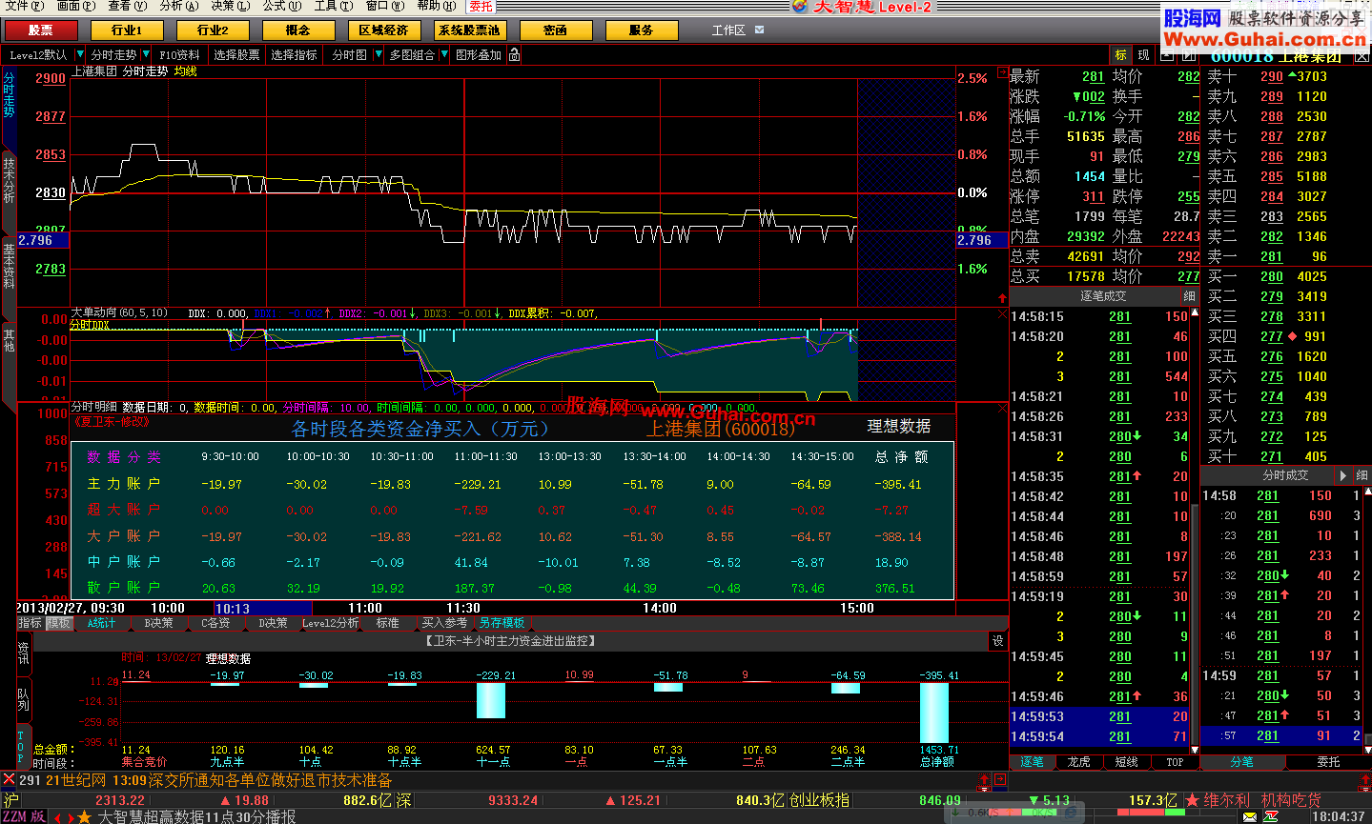Click the 另存模板 tab
The image size is (1372, 824).
pos(502,623)
